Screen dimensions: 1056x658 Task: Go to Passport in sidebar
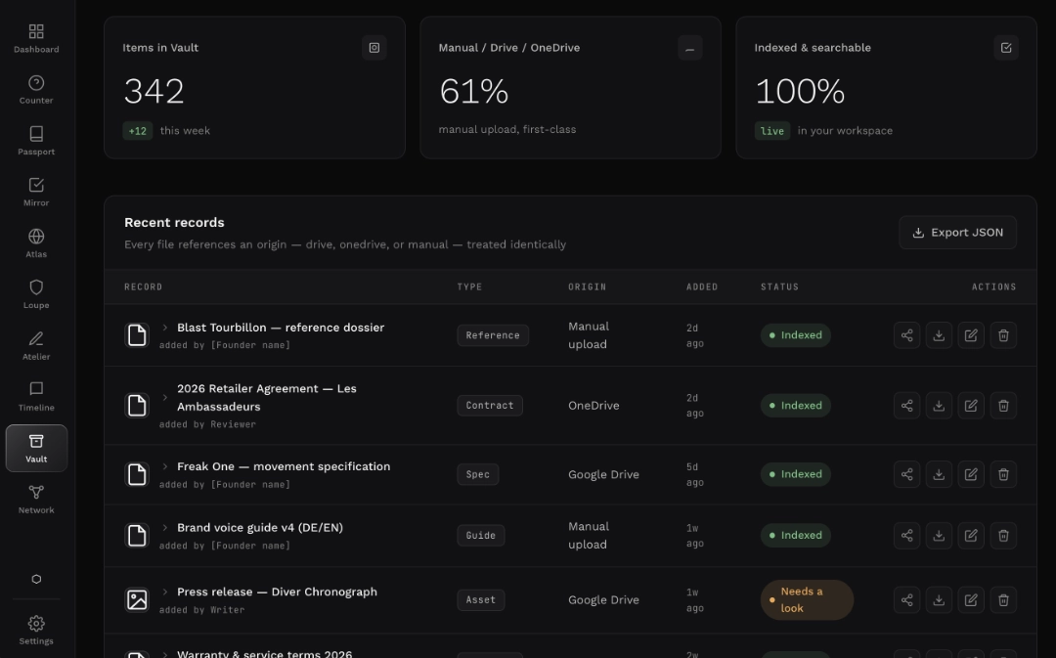(x=36, y=141)
